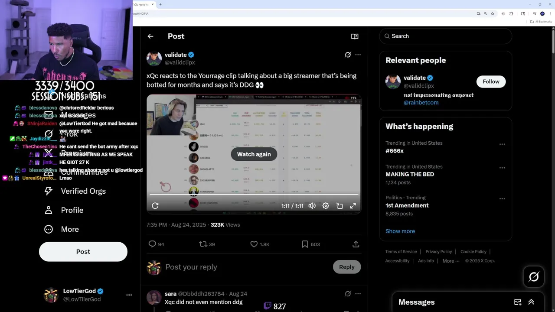The image size is (555, 312).
Task: Open the more options menu on validate's post
Action: coord(358,55)
